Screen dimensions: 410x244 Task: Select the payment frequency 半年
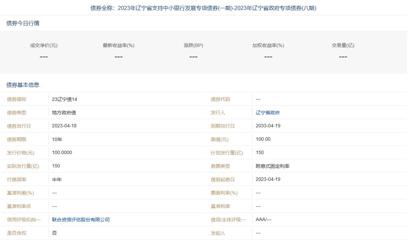point(57,180)
